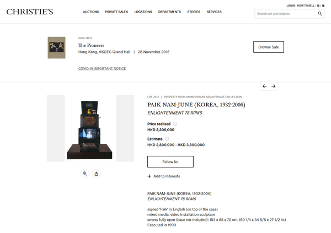Click the plus icon for Add to Interests
331x233 pixels.
pyautogui.click(x=150, y=176)
